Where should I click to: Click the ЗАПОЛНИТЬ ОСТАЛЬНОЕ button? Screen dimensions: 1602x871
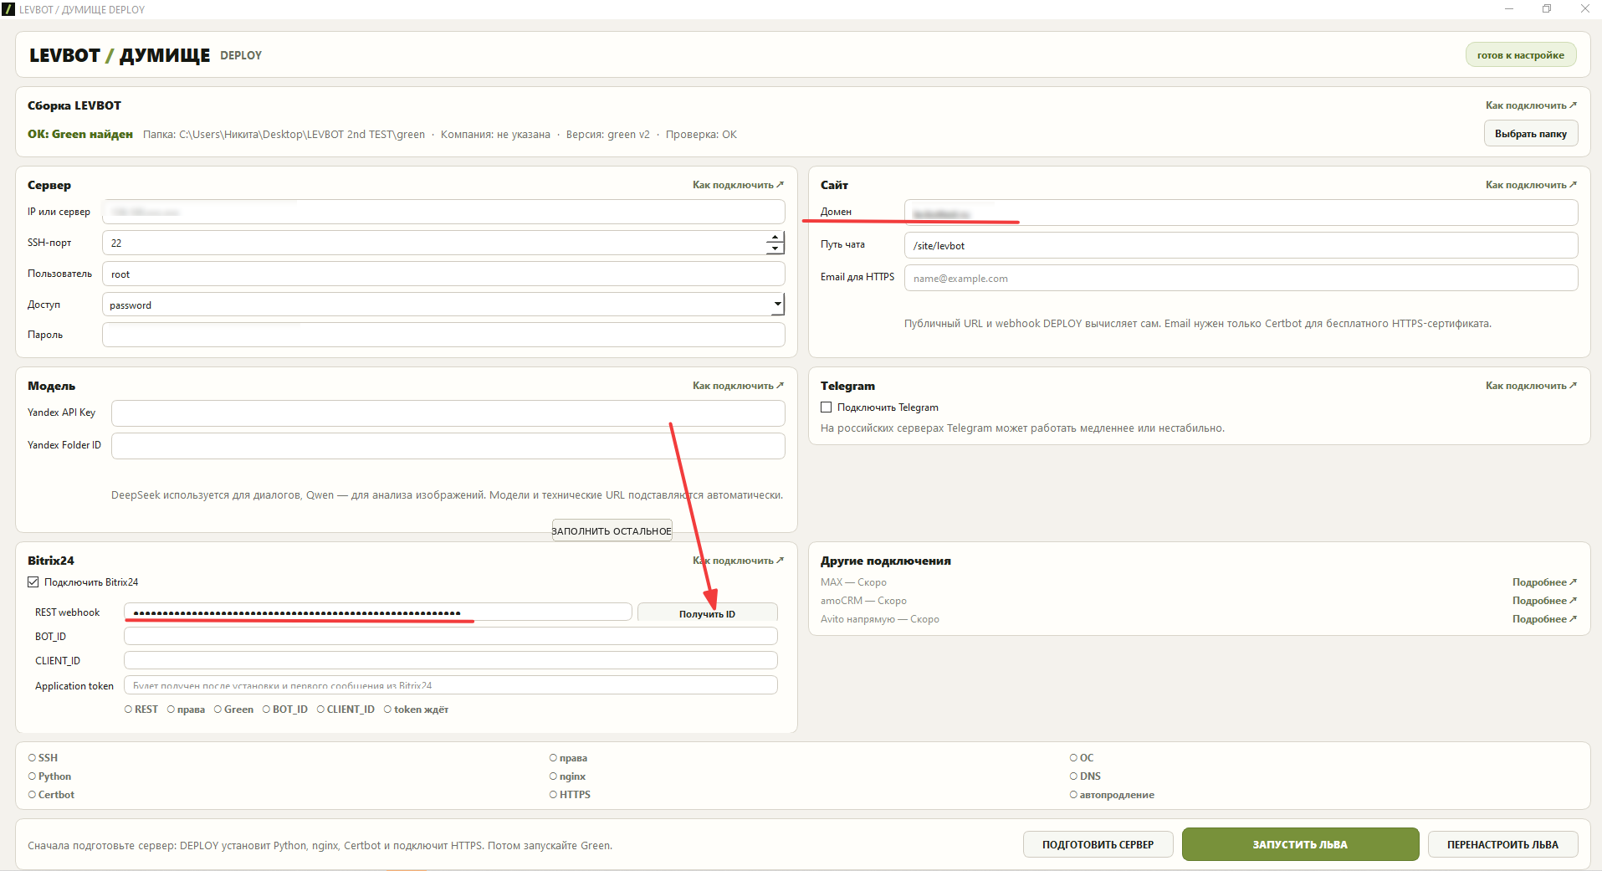(x=612, y=530)
